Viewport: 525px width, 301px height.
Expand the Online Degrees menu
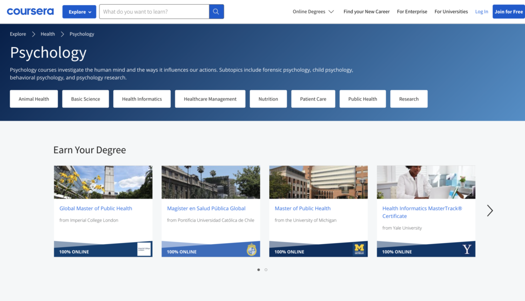(x=313, y=11)
